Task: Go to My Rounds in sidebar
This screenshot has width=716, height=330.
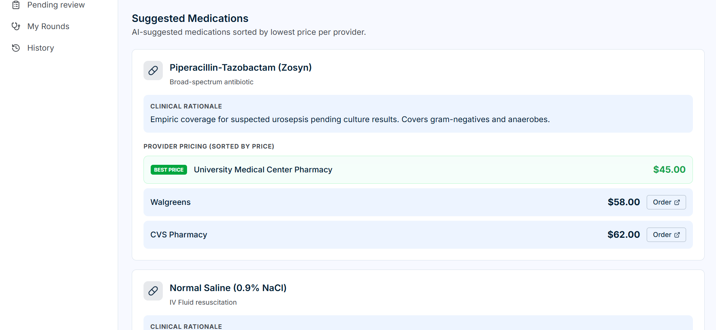Action: (48, 26)
